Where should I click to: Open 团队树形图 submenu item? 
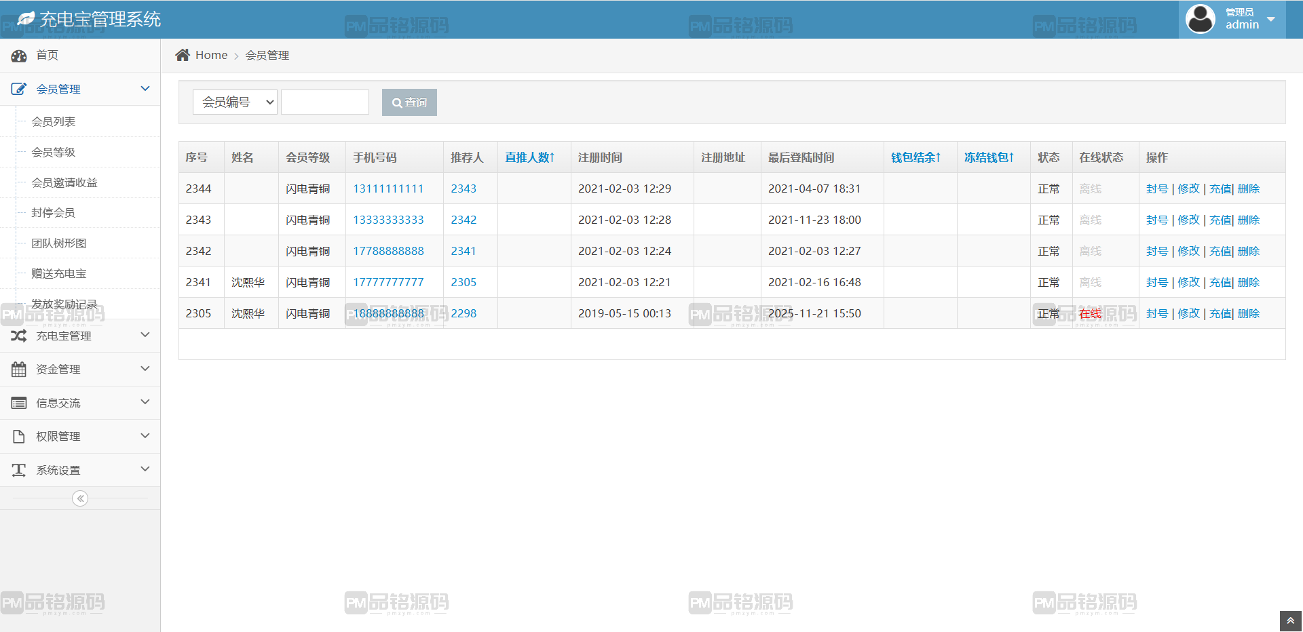59,243
